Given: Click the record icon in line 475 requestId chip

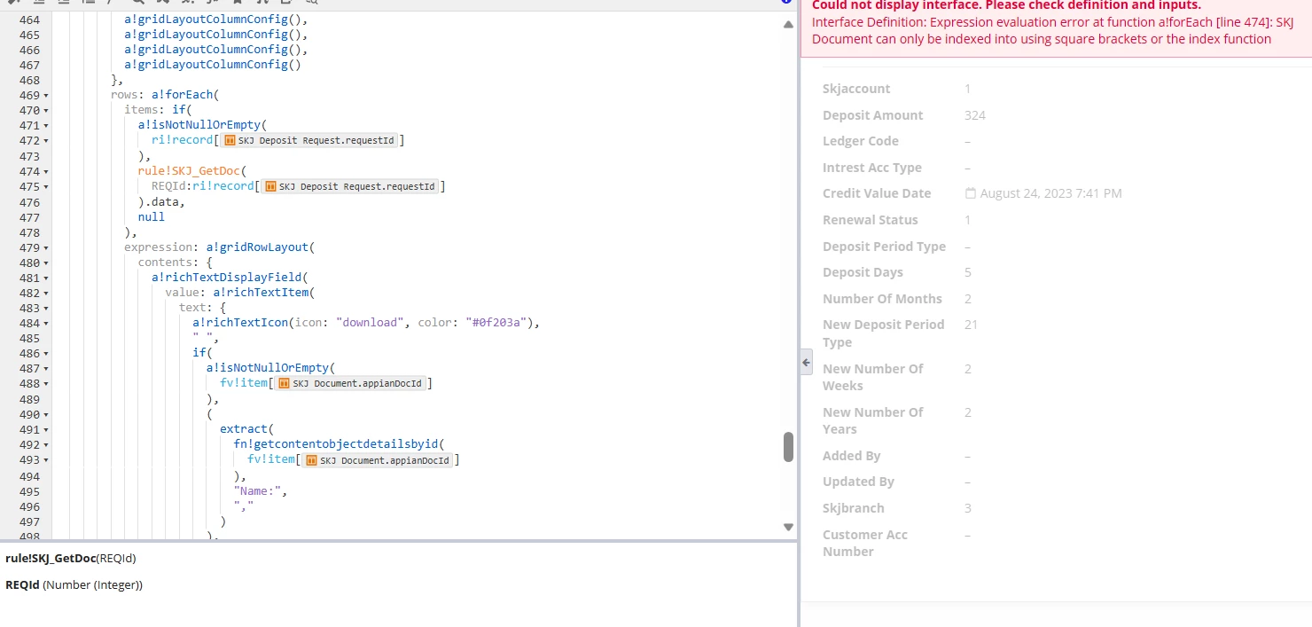Looking at the screenshot, I should pyautogui.click(x=270, y=186).
